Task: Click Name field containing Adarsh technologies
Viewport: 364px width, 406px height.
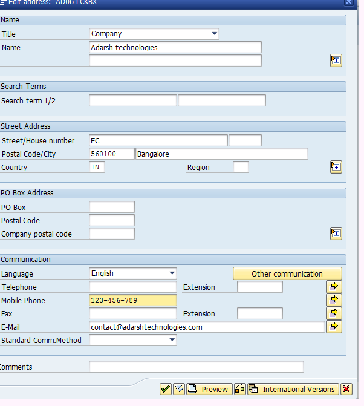Action: tap(175, 47)
